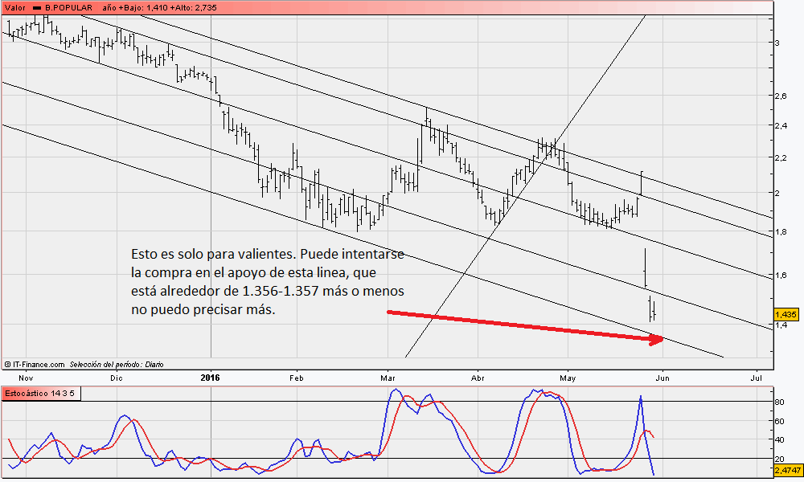Click the yellow 1,435 current price tag
The height and width of the screenshot is (482, 804).
(x=786, y=315)
